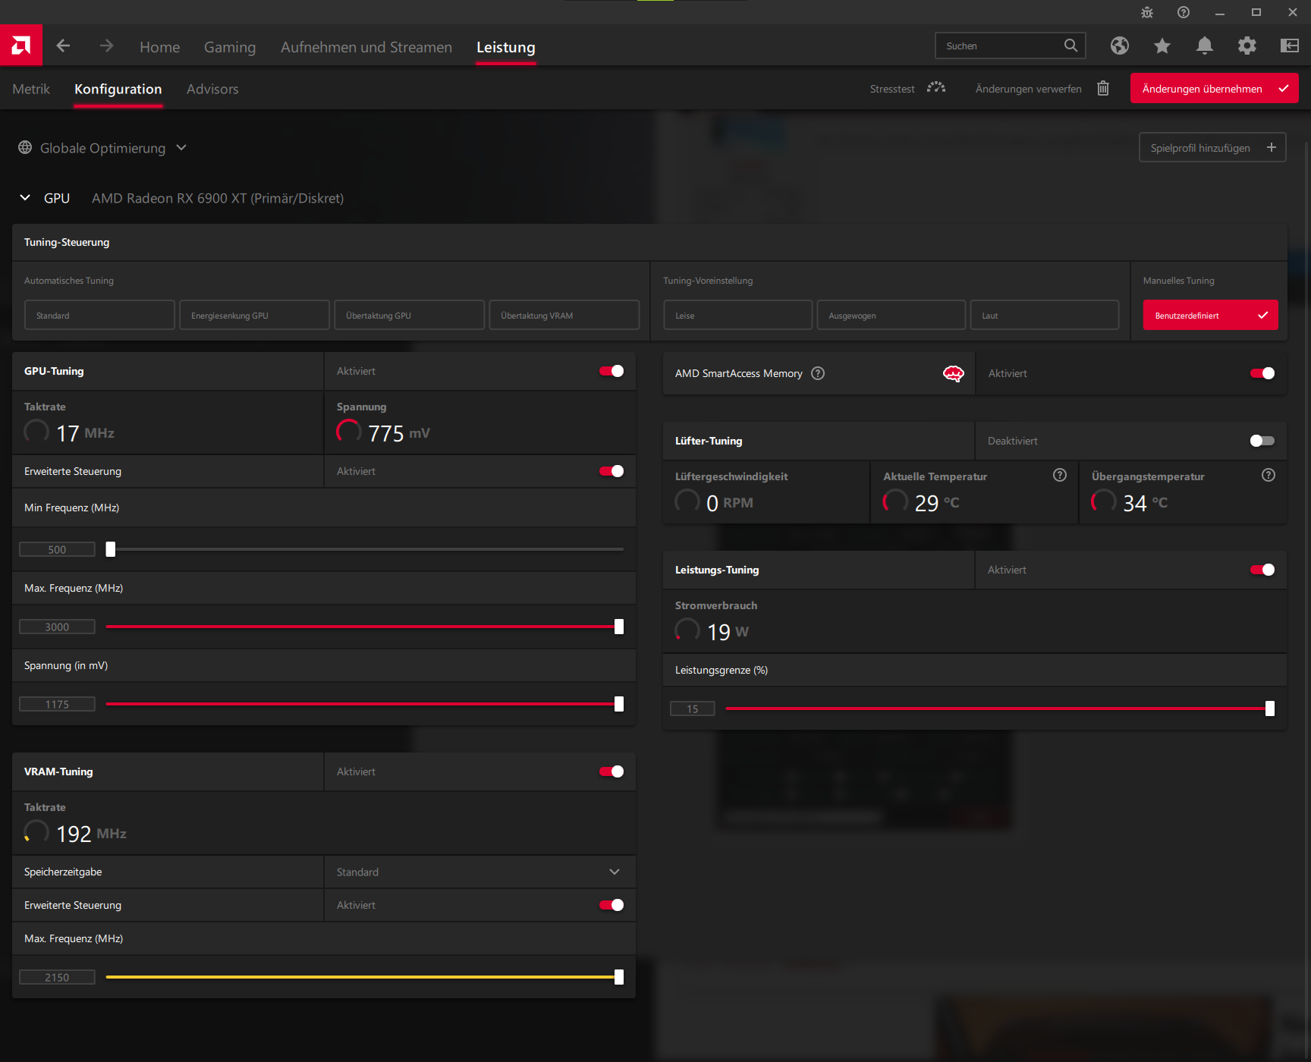Screen dimensions: 1311x1062
Task: Open the Leistung tab
Action: click(506, 47)
